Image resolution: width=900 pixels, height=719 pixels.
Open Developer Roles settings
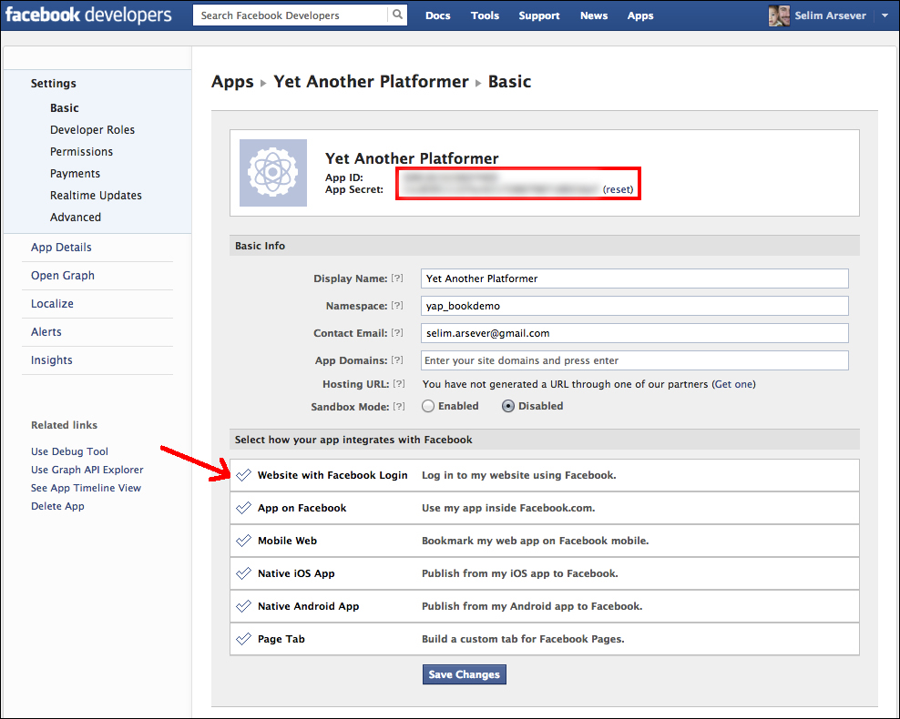(92, 129)
